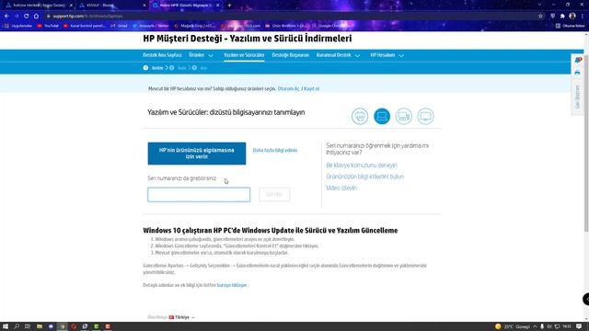Reload the page with the refresh icon
Image resolution: width=589 pixels, height=331 pixels.
click(x=27, y=17)
